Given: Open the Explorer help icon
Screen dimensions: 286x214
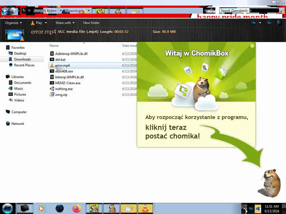Looking at the screenshot, I should [279, 23].
